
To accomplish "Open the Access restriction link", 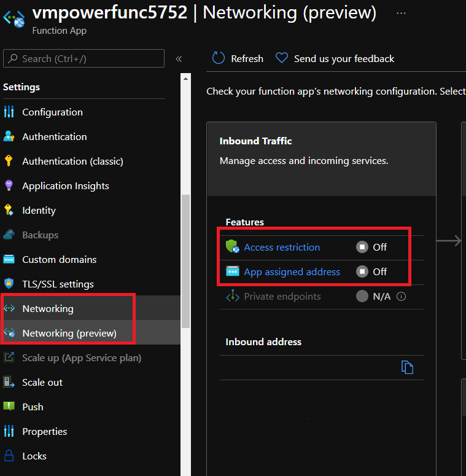I will (x=282, y=248).
